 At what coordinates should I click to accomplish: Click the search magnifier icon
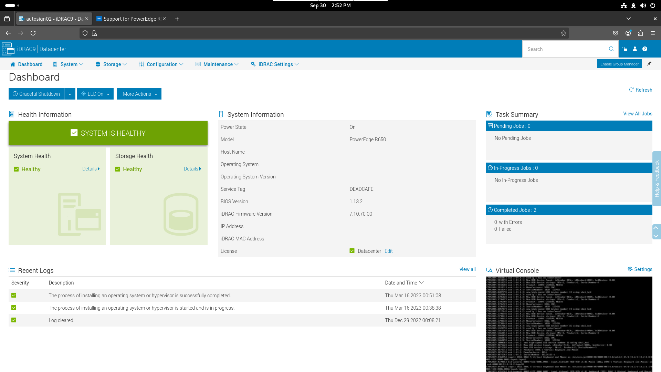[x=611, y=49]
